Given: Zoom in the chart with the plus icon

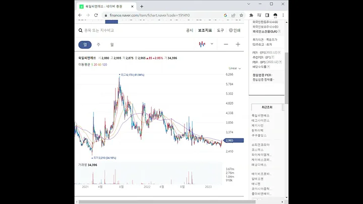Looking at the screenshot, I should coord(238,44).
